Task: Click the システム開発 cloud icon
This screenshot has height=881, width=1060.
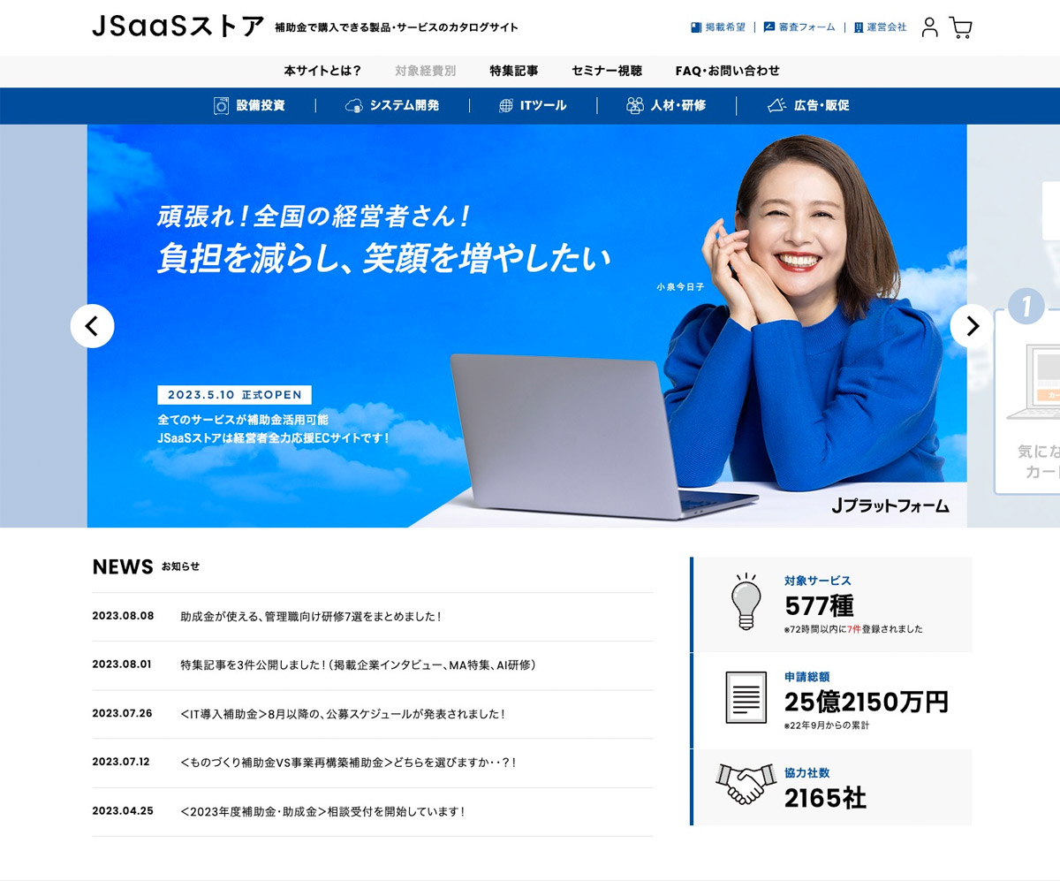Action: [x=354, y=106]
